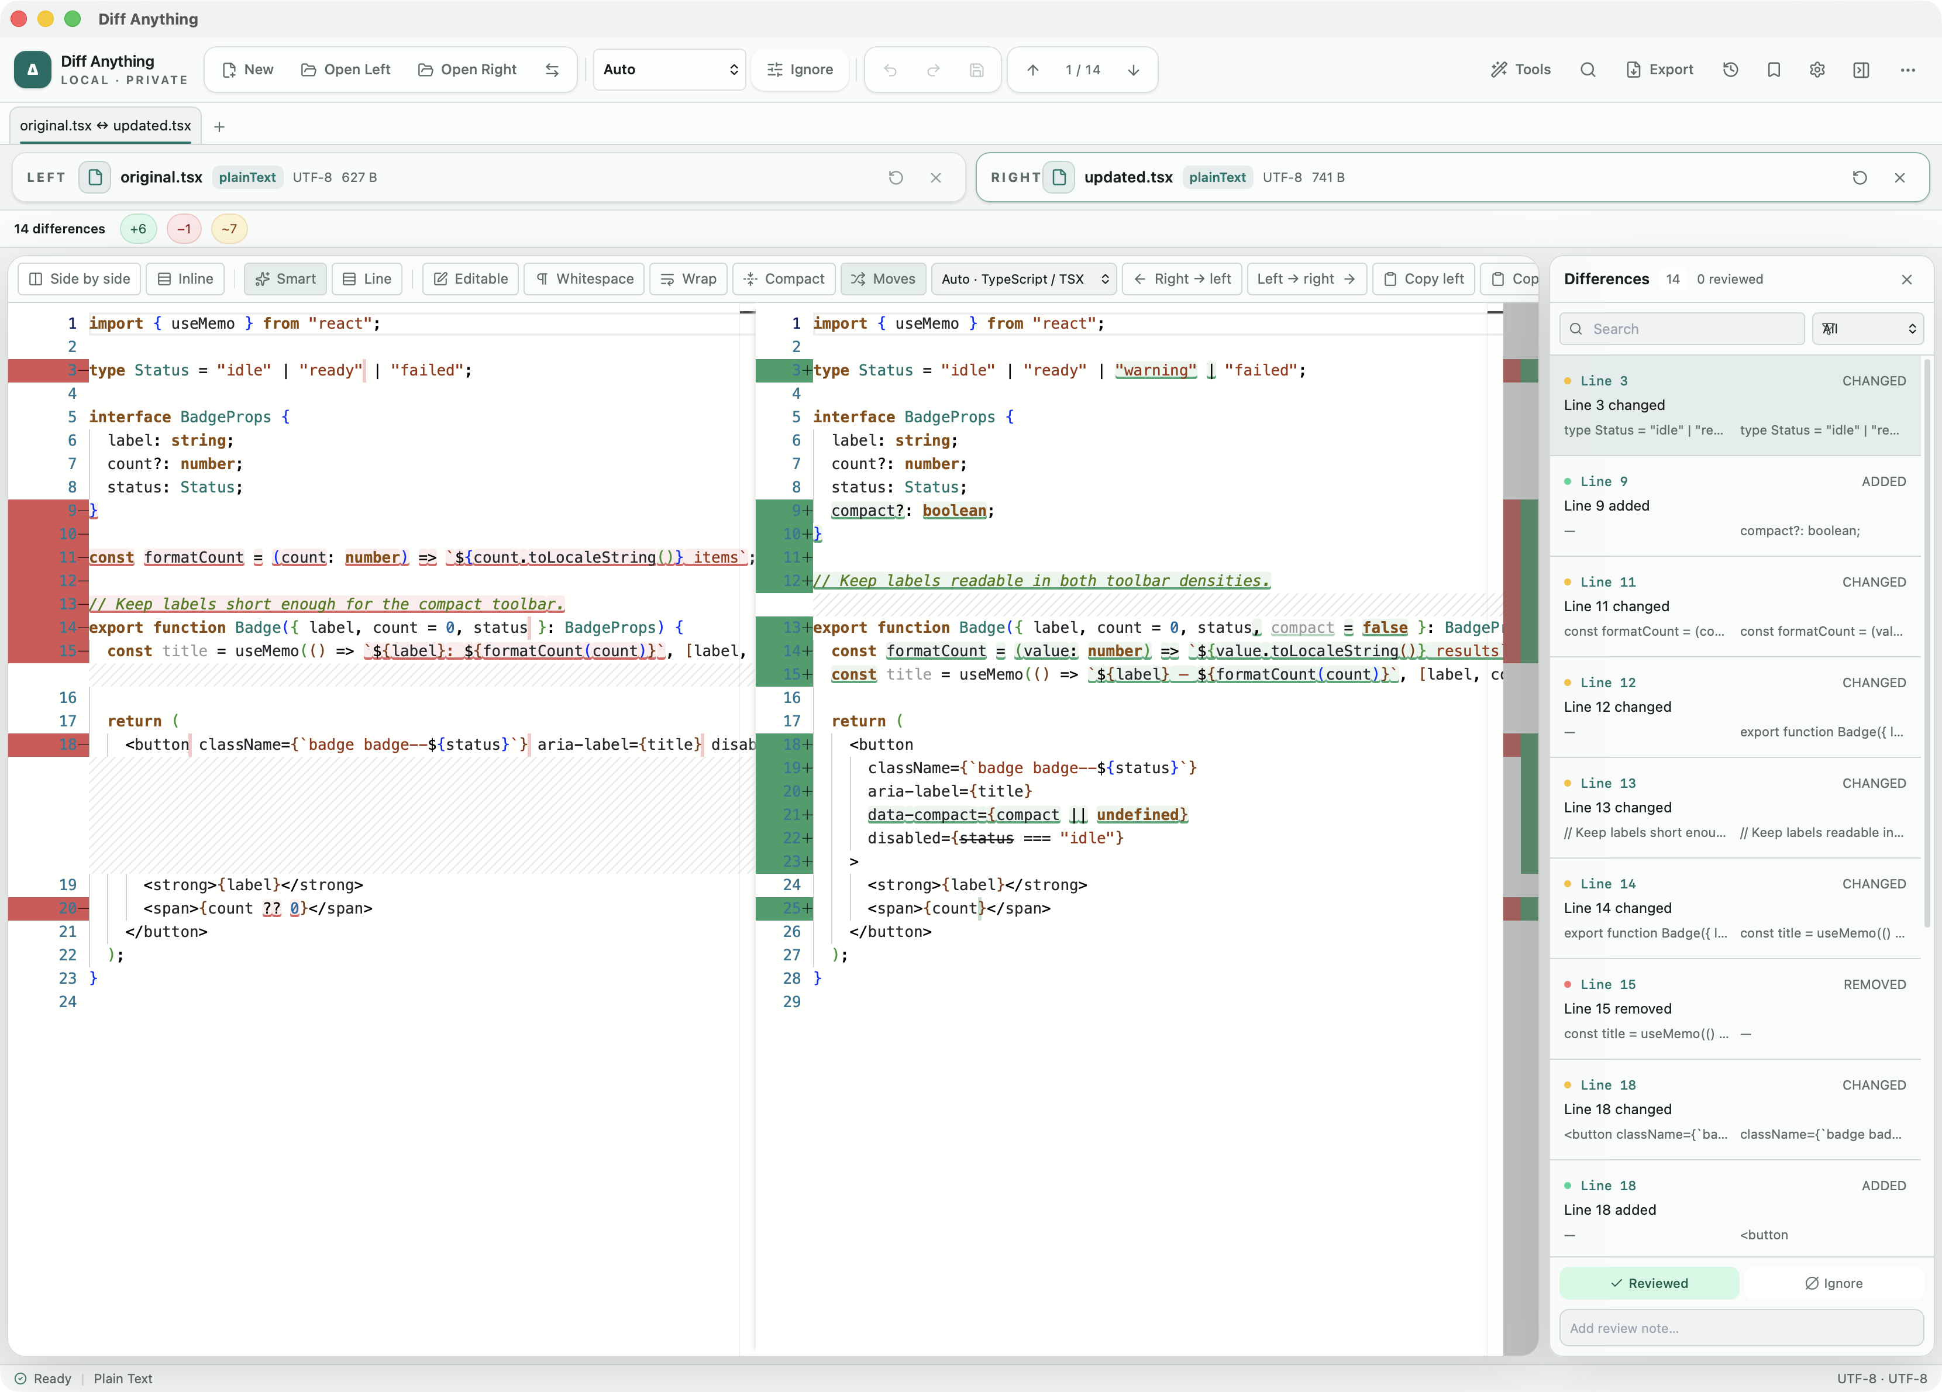
Task: Toggle Line diff mode
Action: point(367,279)
